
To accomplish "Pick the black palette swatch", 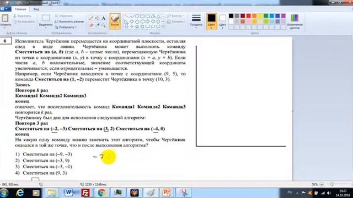I will pyautogui.click(x=231, y=16).
